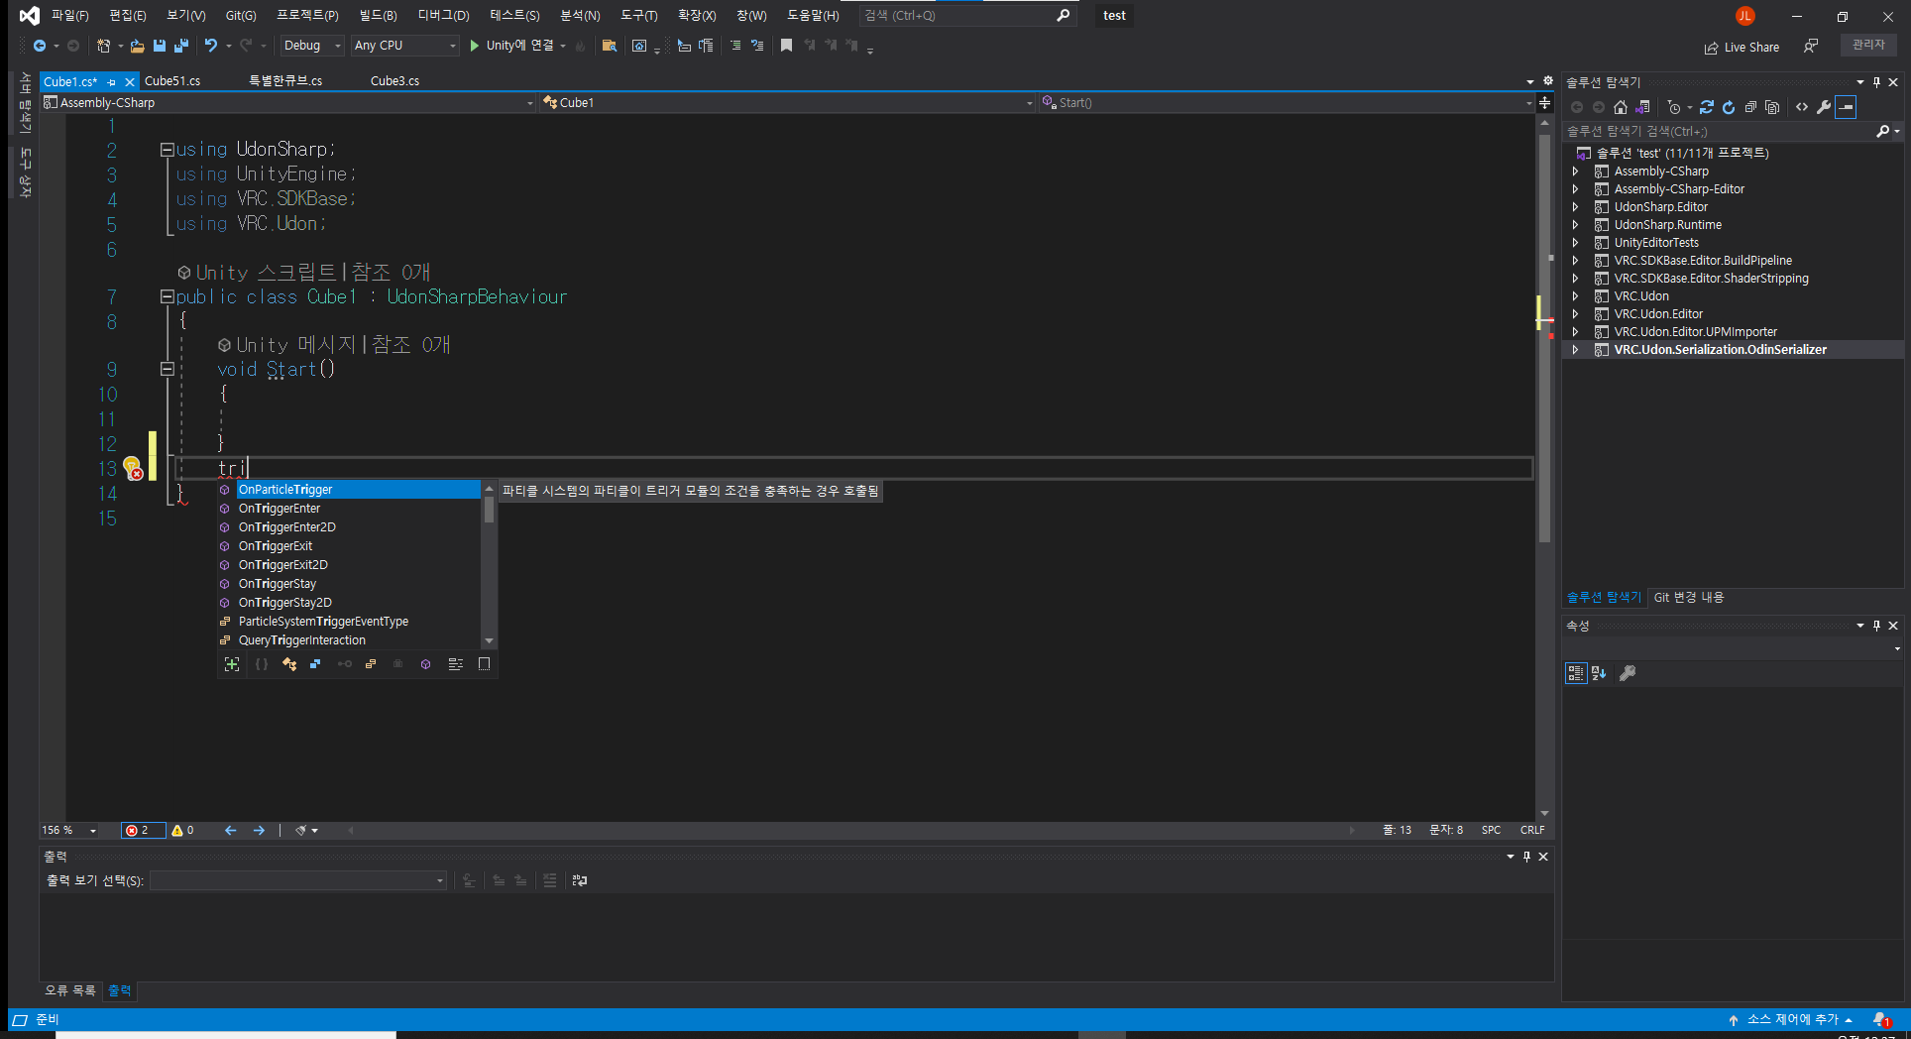Image resolution: width=1911 pixels, height=1039 pixels.
Task: Click the Properties wrench in Solution Explorer
Action: tap(1824, 107)
